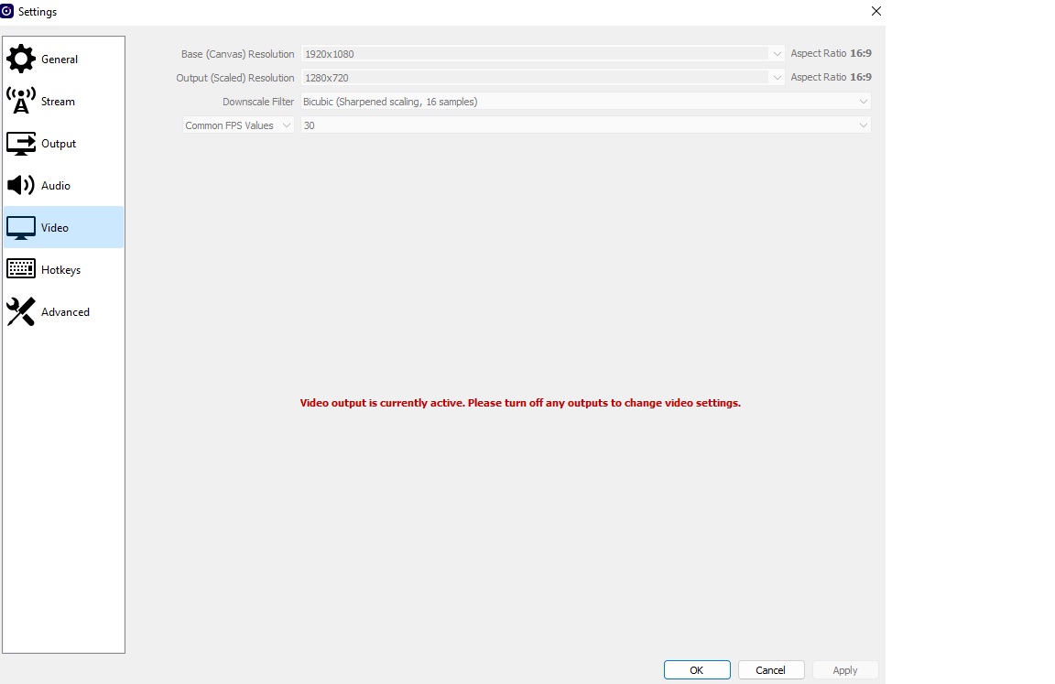Click the monitor-arrow icon for Output settings
This screenshot has width=1055, height=684.
(x=21, y=144)
